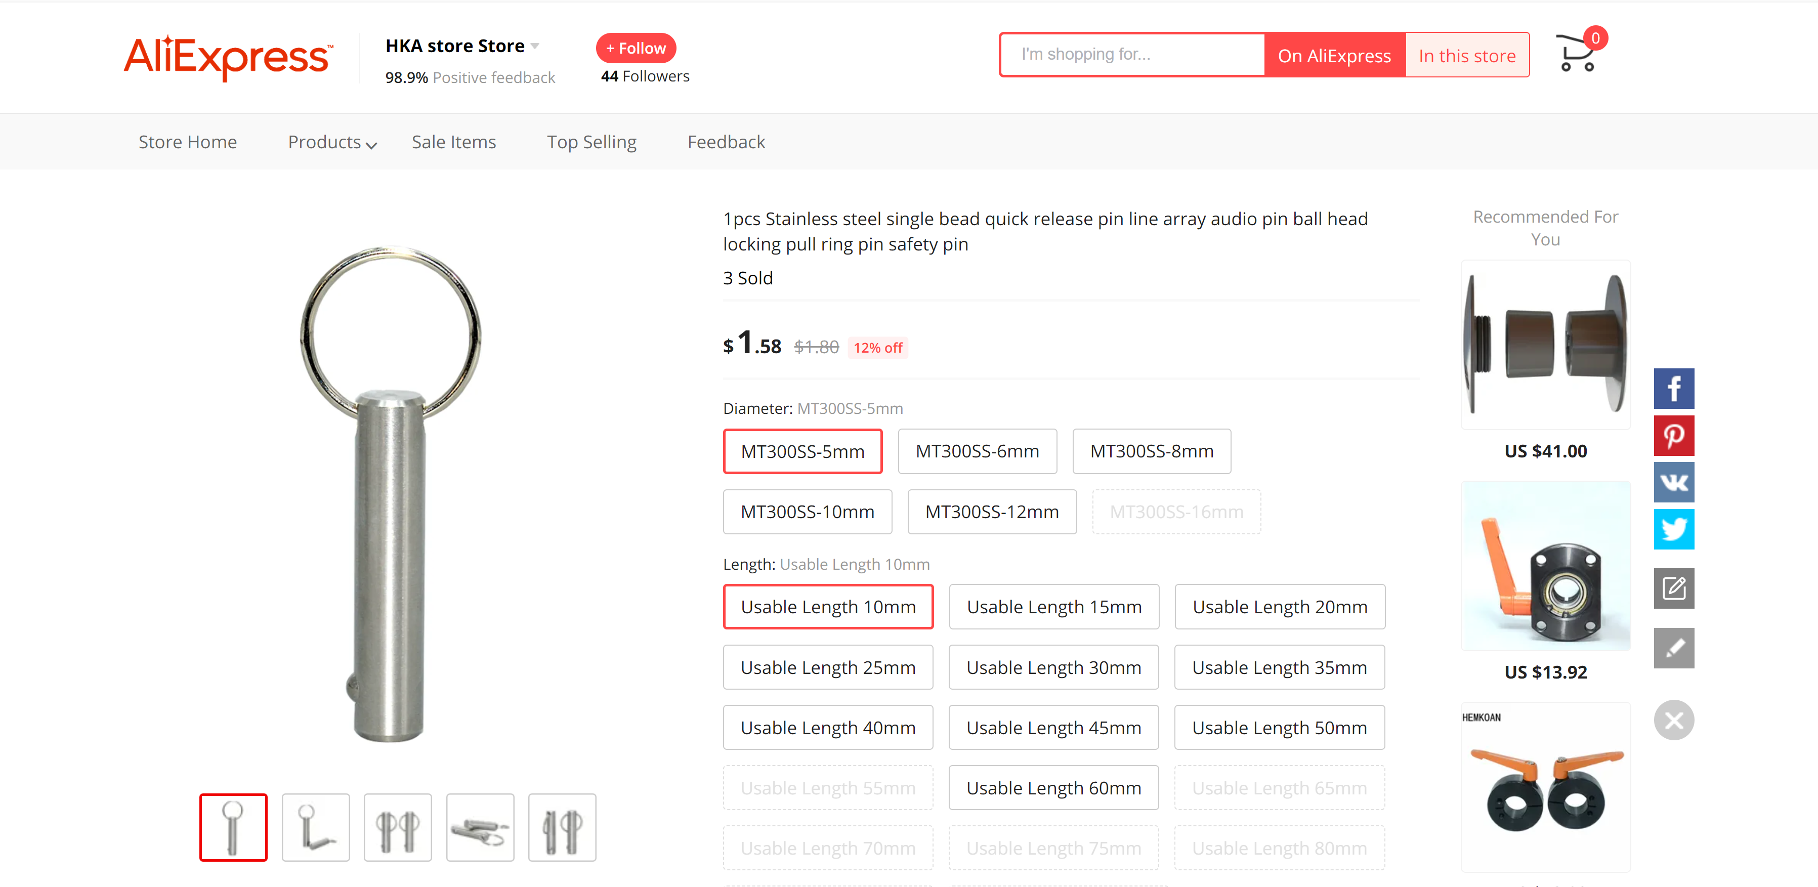Viewport: 1818px width, 887px height.
Task: Expand the HKA store Store dropdown arrow
Action: tap(535, 47)
